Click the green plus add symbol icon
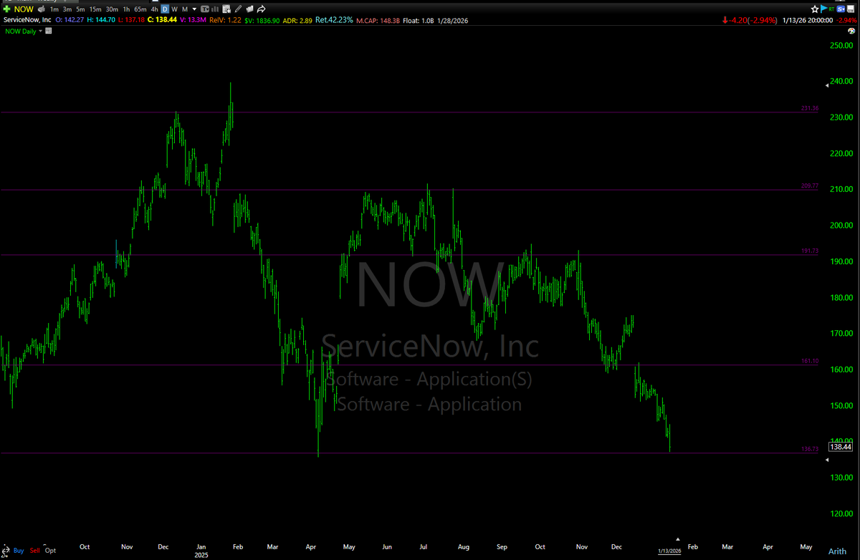This screenshot has height=560, width=860. click(x=7, y=9)
